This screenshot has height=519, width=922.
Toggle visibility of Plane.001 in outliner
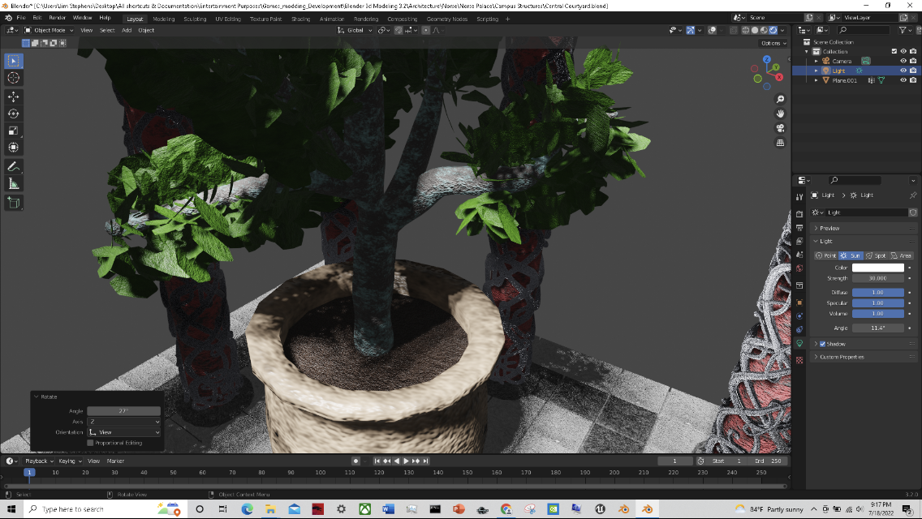903,80
